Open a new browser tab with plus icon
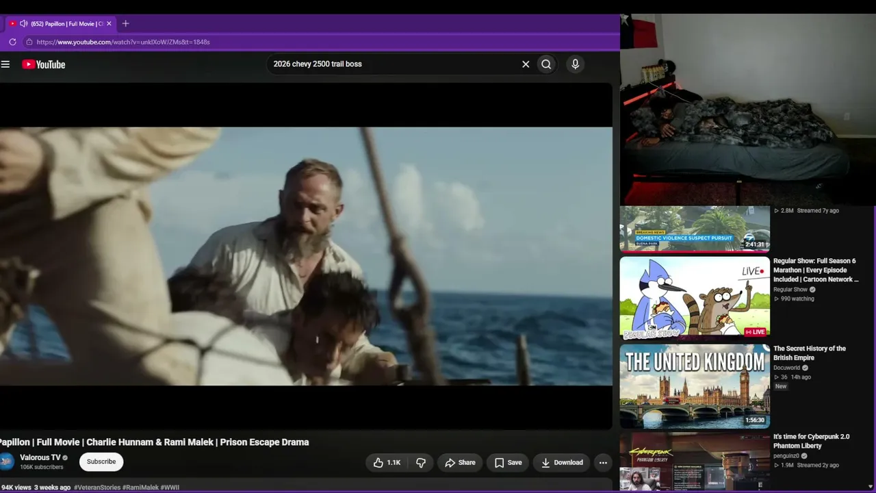This screenshot has height=493, width=876. pos(125,23)
